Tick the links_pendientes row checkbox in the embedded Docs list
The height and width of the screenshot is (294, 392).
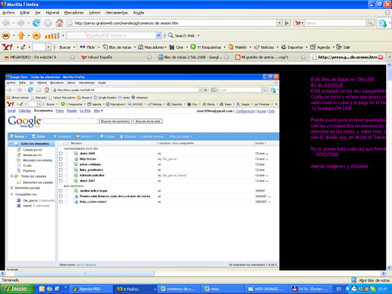[x=60, y=170]
